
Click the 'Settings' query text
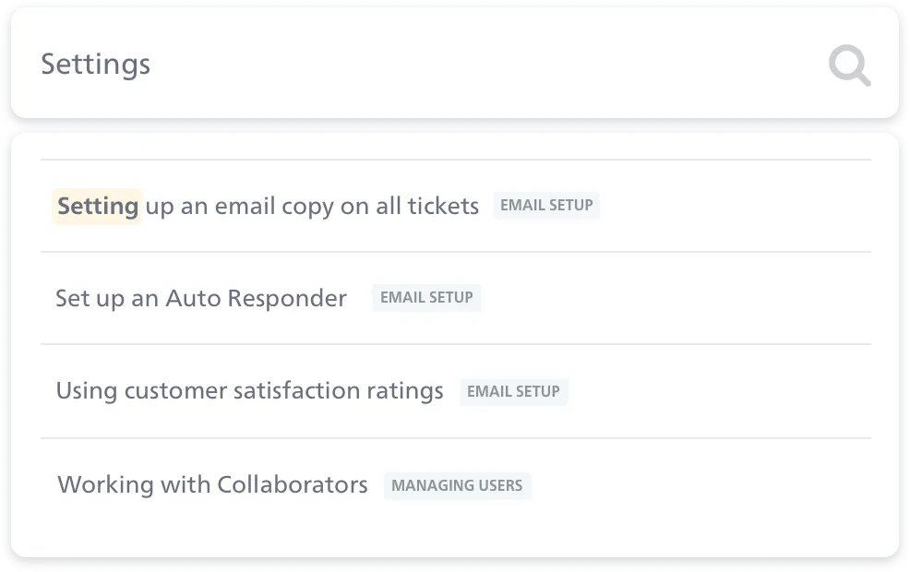96,65
